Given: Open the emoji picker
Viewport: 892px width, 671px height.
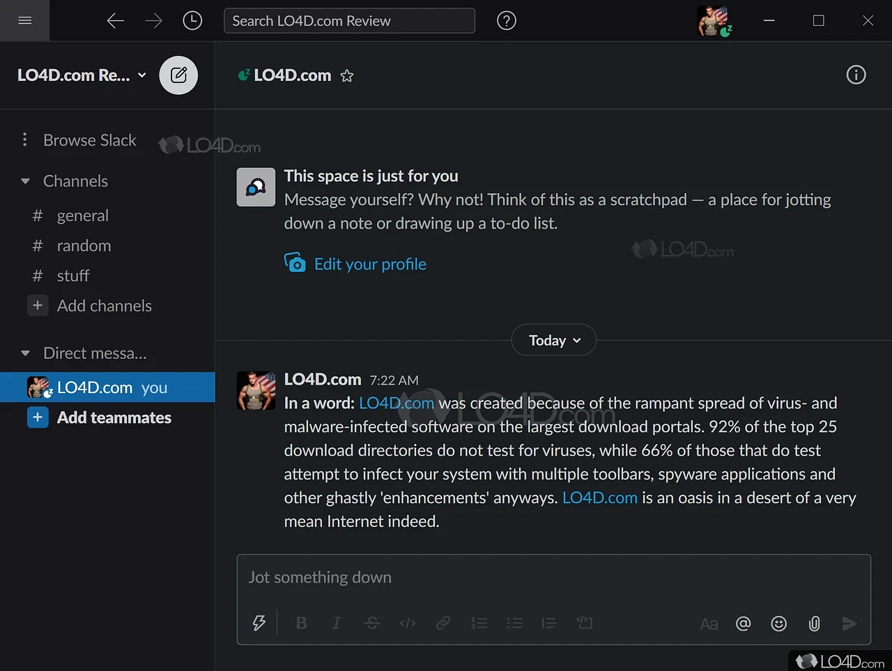Looking at the screenshot, I should tap(779, 623).
